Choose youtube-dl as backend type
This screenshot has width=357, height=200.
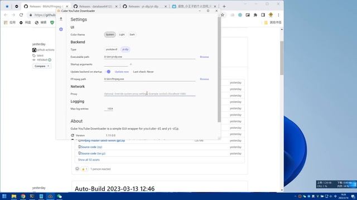[112, 49]
